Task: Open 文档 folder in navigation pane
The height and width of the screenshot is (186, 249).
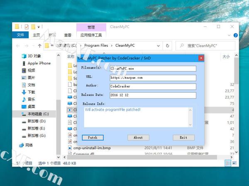Action: point(31,85)
